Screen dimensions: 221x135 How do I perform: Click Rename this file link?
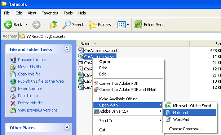pos(32,60)
